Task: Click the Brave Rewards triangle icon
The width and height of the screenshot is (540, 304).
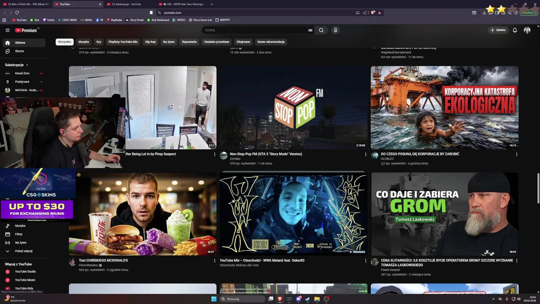Action: click(379, 13)
